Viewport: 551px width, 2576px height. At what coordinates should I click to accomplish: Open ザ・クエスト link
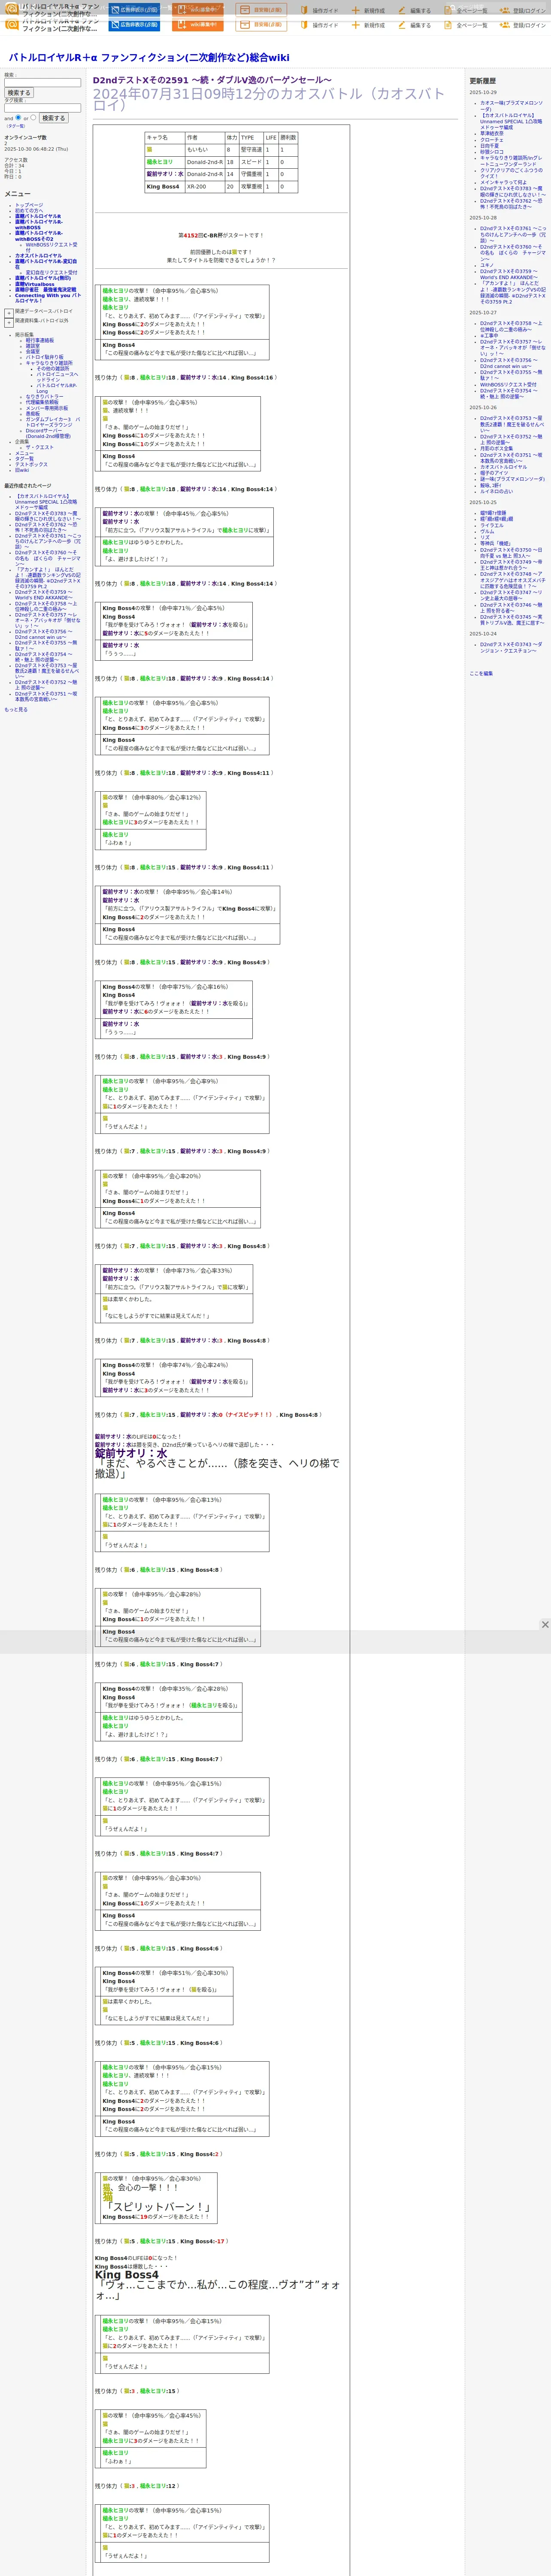click(40, 447)
